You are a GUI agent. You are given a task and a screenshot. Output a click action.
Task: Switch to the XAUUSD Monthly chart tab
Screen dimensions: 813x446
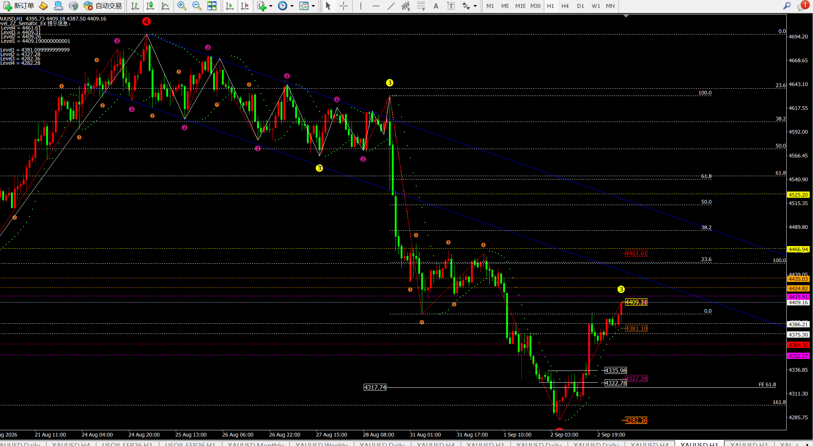256,444
